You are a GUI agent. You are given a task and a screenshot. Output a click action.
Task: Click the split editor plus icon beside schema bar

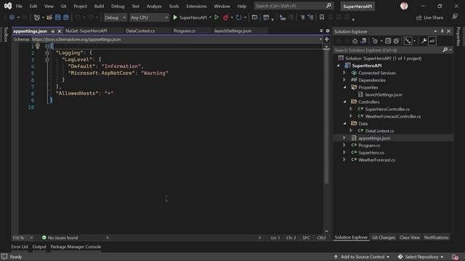(x=326, y=39)
